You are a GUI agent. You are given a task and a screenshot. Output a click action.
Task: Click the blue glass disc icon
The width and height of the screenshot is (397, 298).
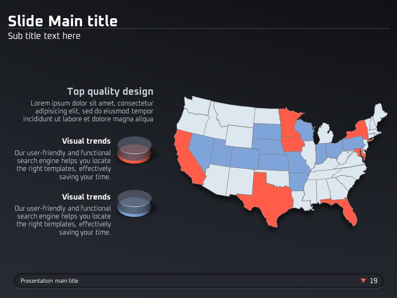[134, 204]
